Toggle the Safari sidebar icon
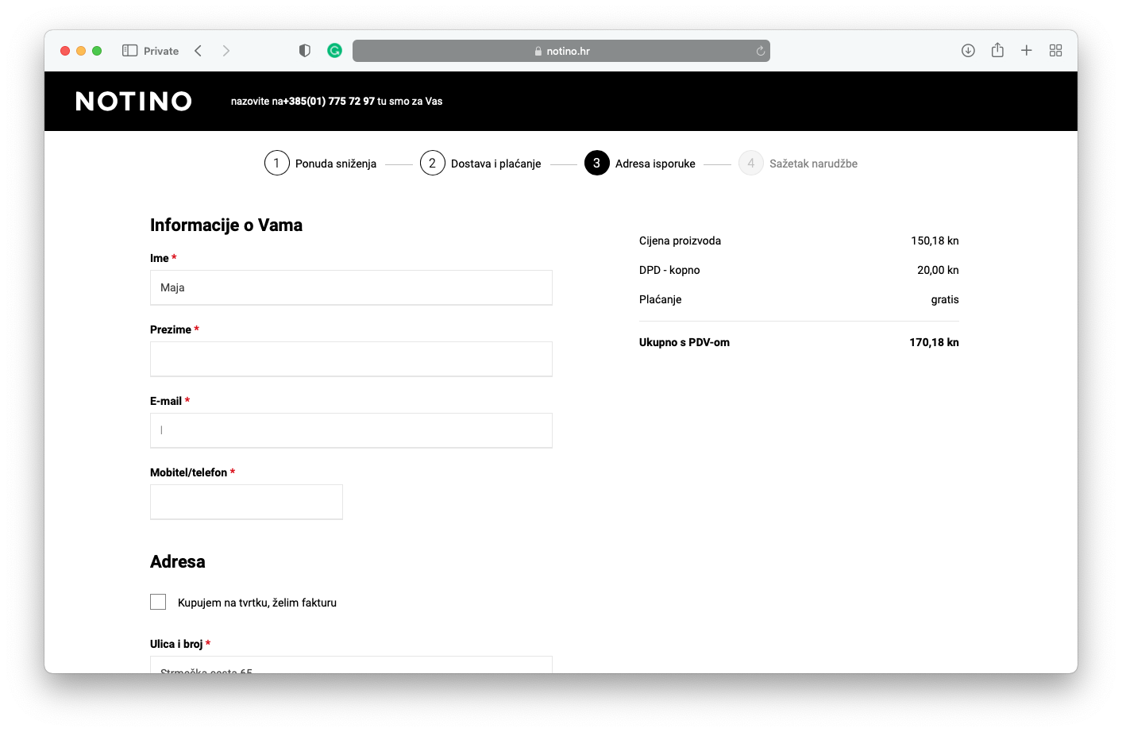This screenshot has width=1122, height=732. (x=129, y=51)
